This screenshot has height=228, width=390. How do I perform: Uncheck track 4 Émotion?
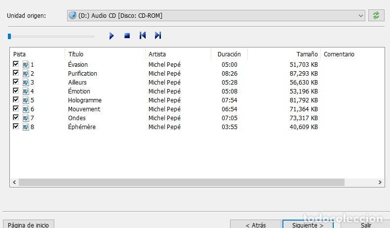click(16, 91)
